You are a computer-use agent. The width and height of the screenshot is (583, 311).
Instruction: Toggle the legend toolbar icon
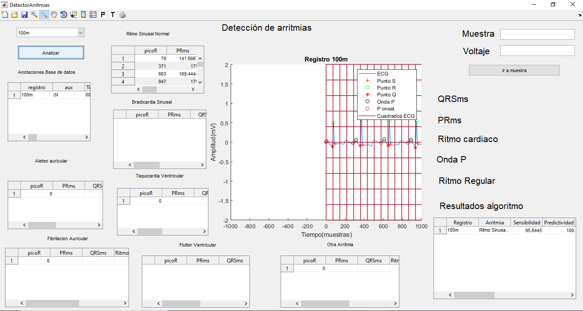click(x=93, y=15)
